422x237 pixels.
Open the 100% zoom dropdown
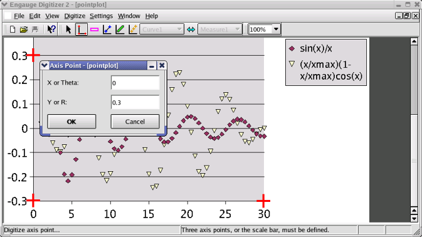click(x=276, y=29)
